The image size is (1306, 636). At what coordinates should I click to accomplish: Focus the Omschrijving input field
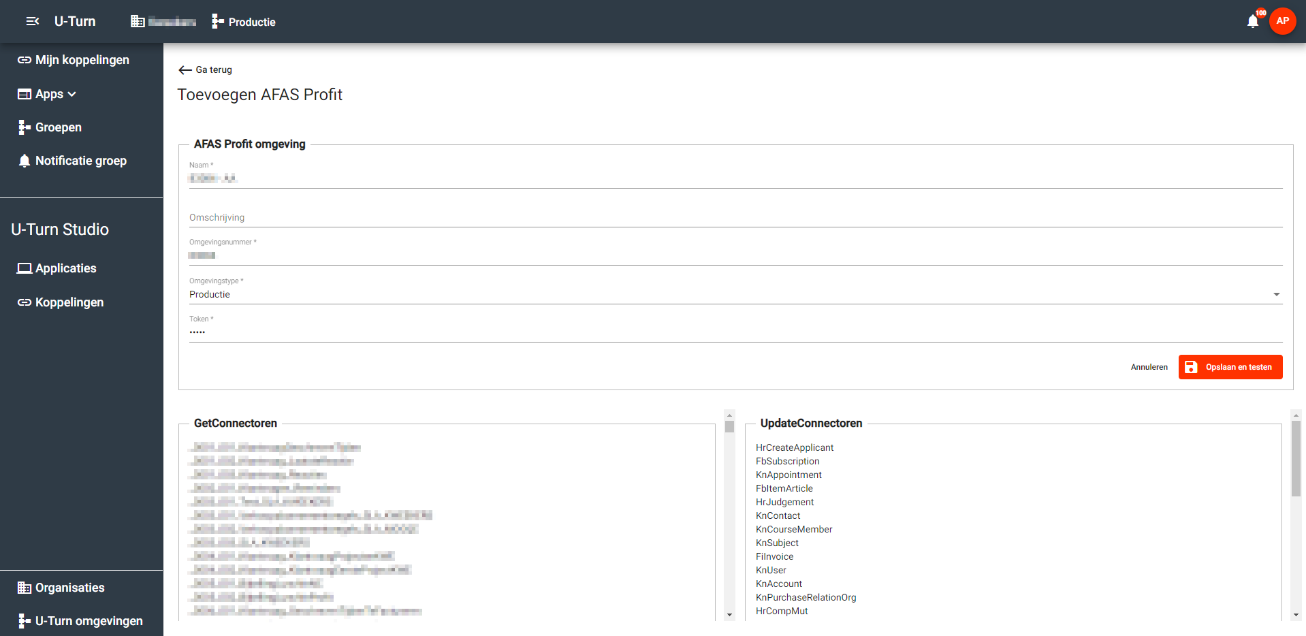[735, 218]
